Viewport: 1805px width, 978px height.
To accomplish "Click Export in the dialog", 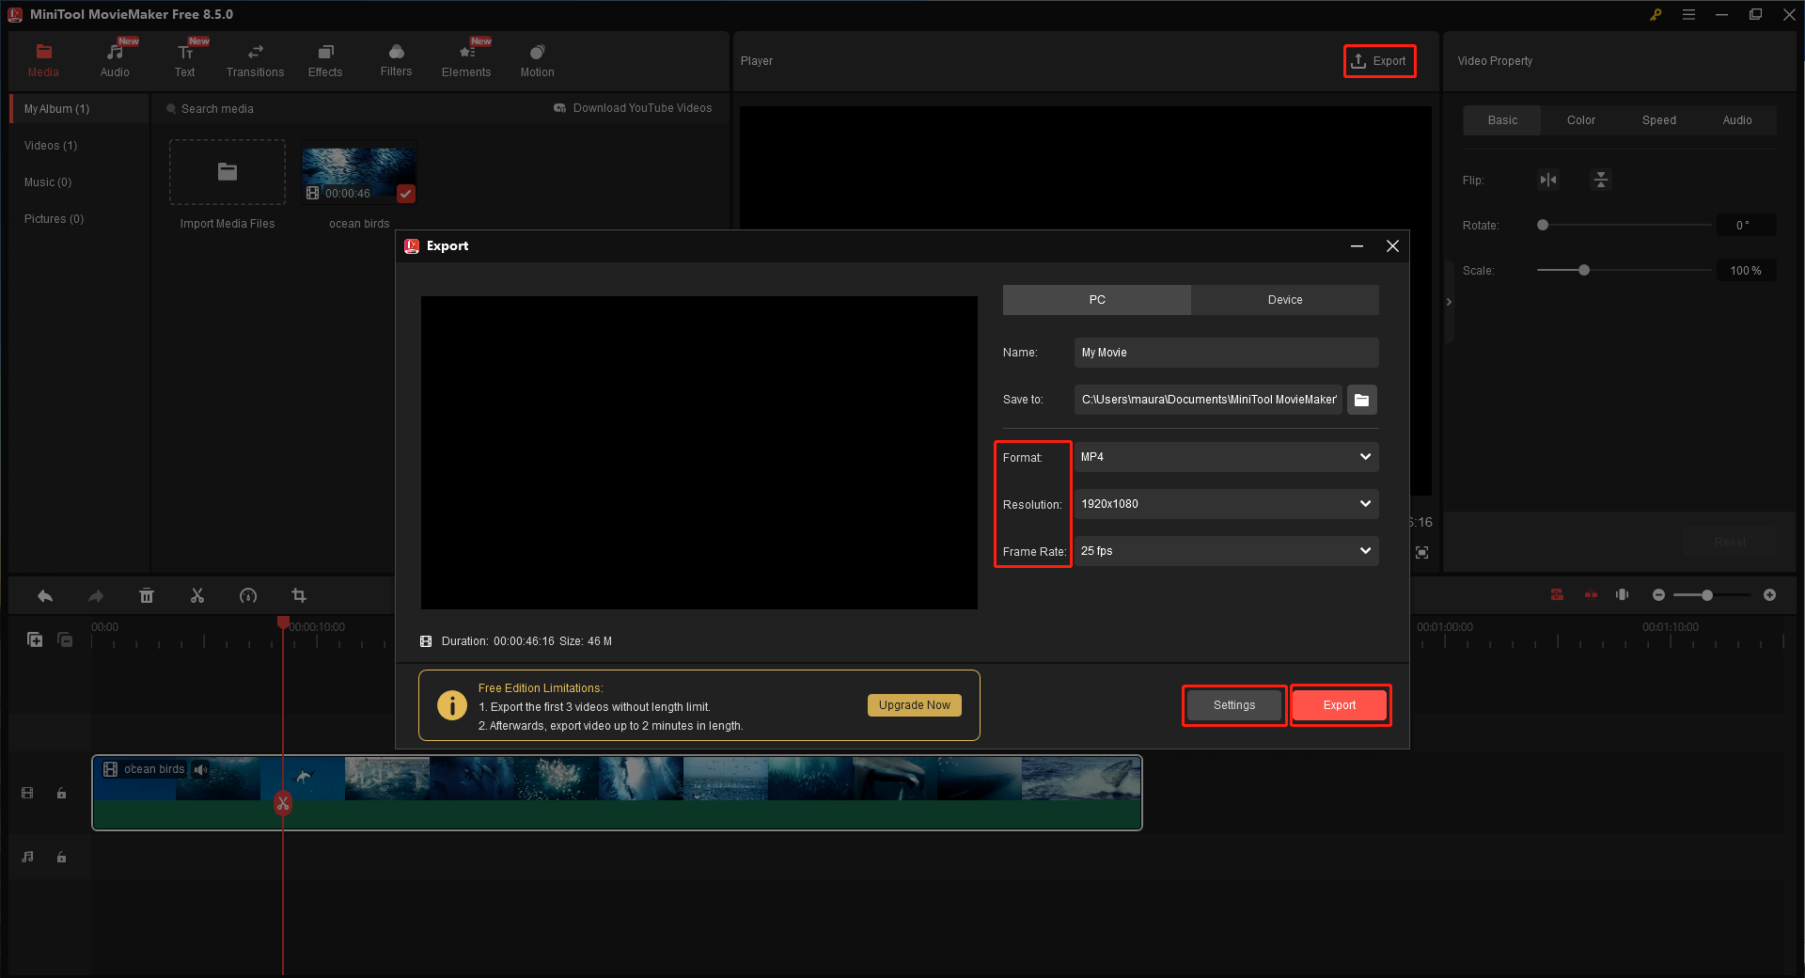I will pyautogui.click(x=1339, y=704).
